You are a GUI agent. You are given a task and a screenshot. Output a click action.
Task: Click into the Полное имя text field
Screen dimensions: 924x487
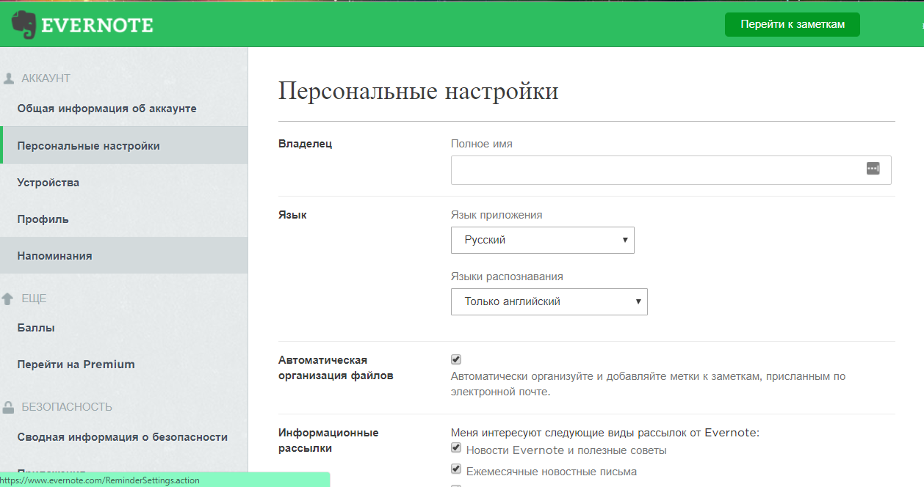[654, 169]
